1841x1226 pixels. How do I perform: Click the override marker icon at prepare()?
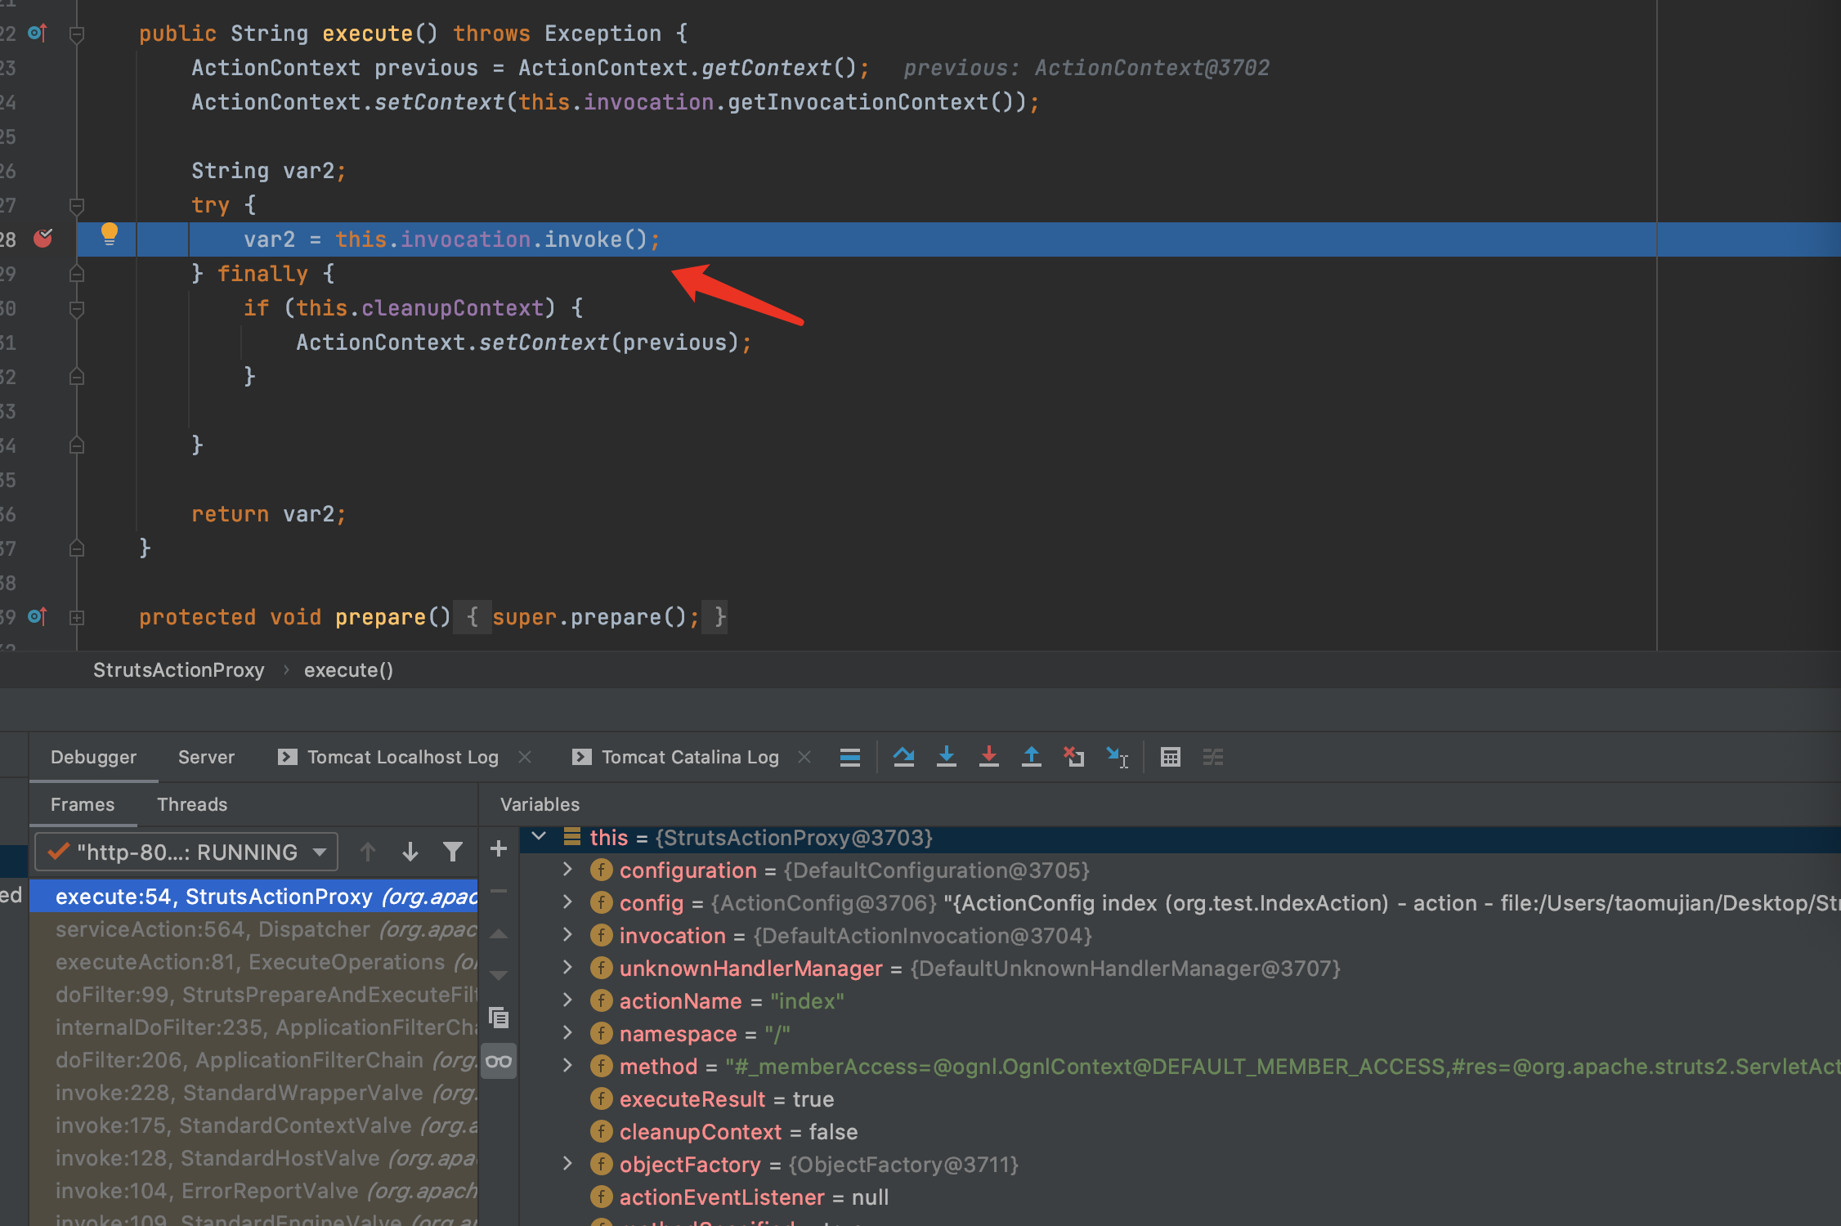click(38, 616)
